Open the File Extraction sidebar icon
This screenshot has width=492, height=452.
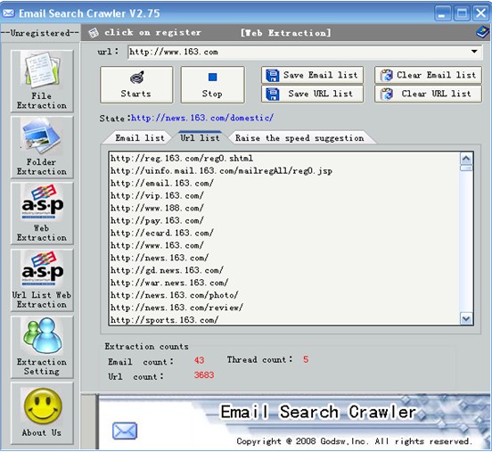[x=42, y=80]
